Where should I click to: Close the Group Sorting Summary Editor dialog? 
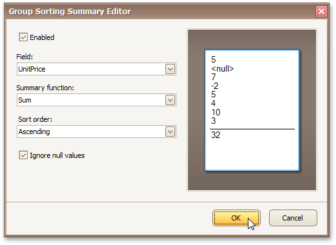(321, 11)
